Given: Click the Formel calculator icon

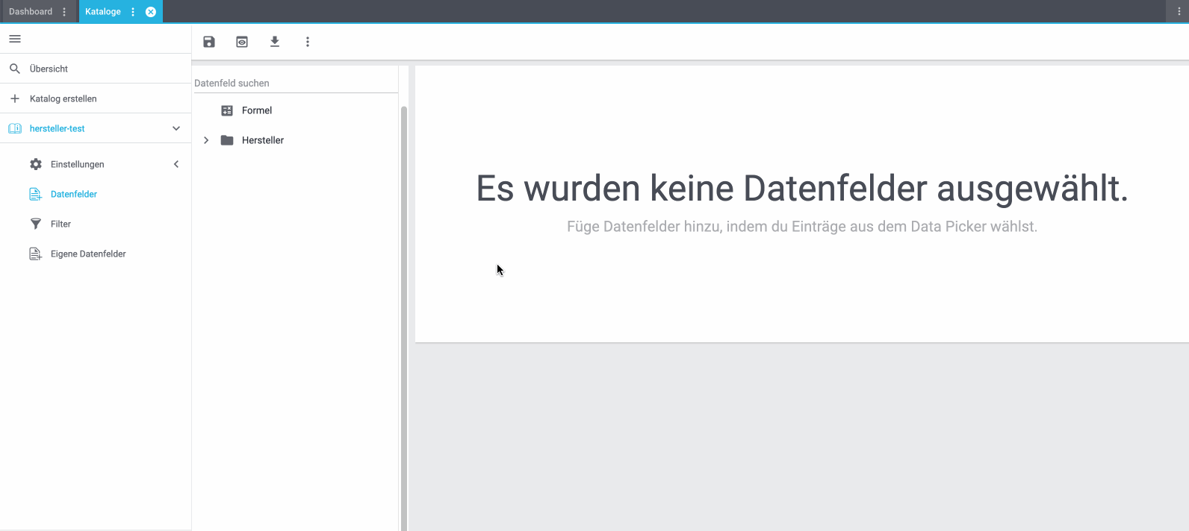Looking at the screenshot, I should pyautogui.click(x=227, y=110).
